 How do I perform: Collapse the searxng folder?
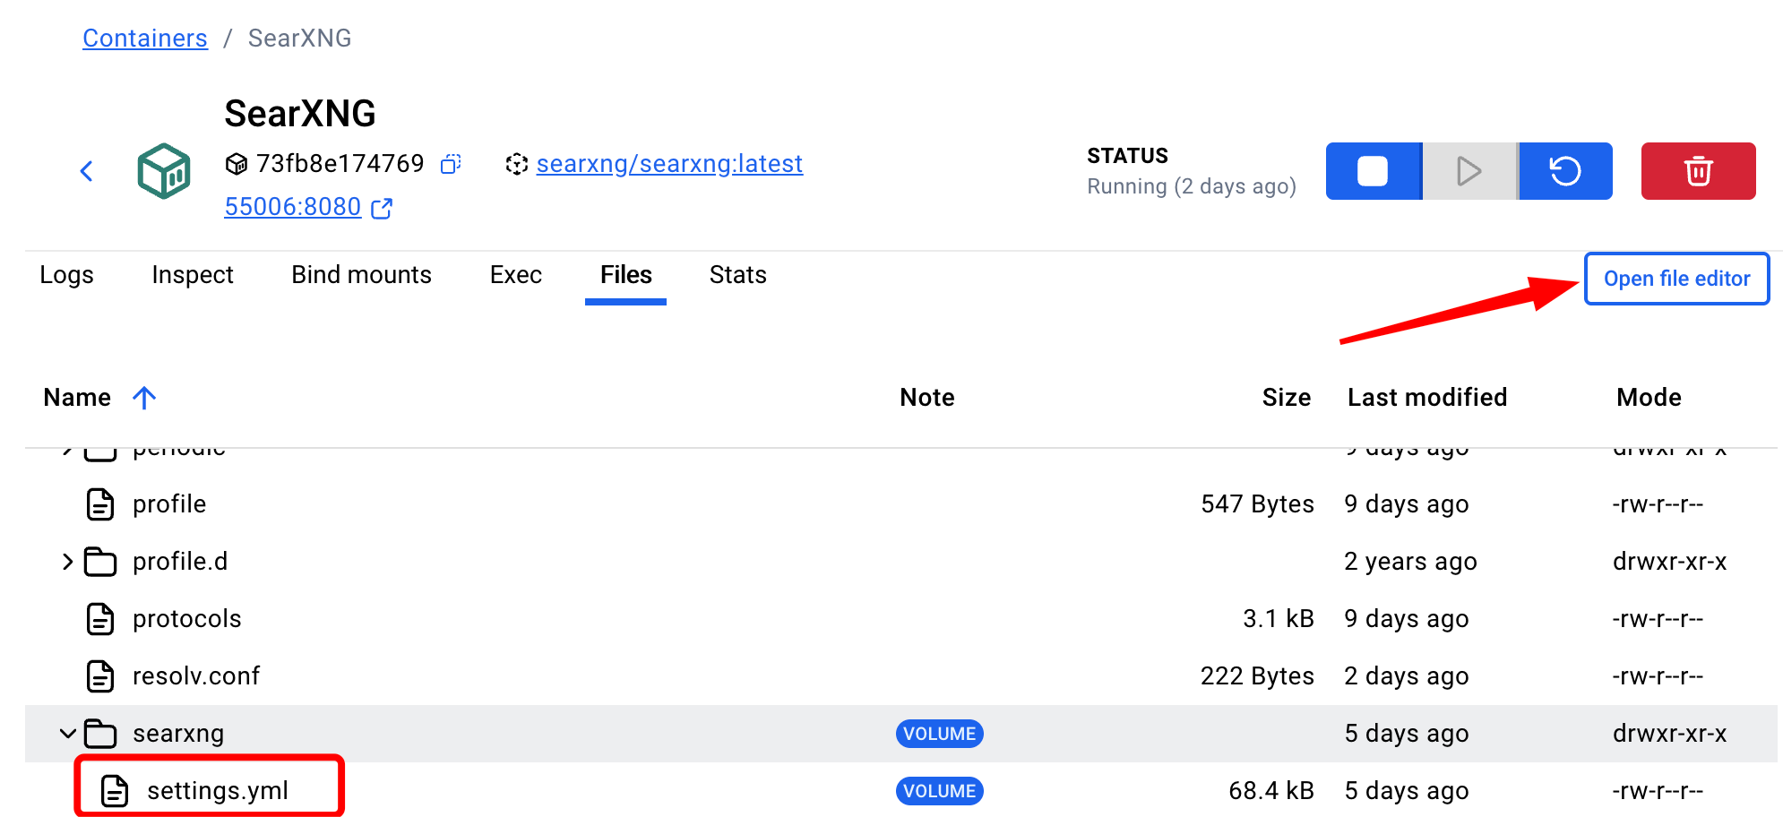(67, 734)
